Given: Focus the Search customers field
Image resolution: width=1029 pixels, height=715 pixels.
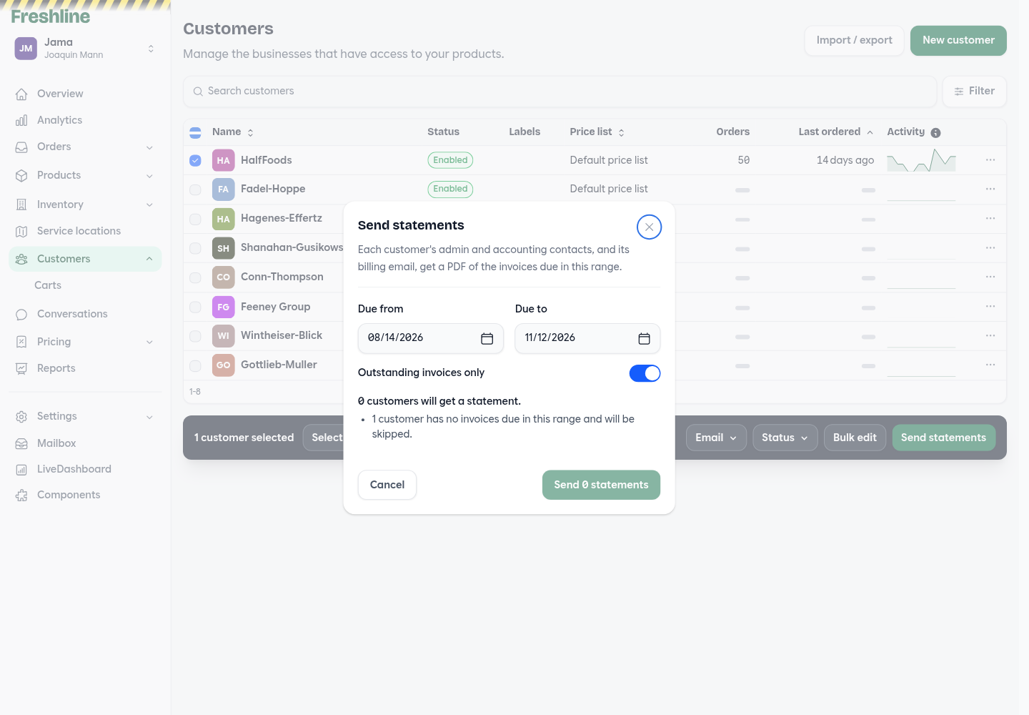Looking at the screenshot, I should tap(560, 92).
